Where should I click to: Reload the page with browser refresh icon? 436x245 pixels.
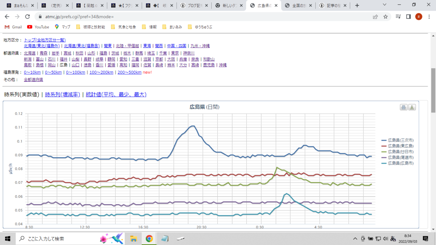coord(27,17)
